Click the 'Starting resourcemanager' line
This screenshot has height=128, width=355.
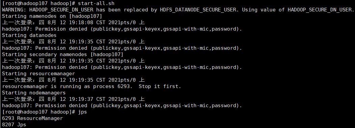pos(39,74)
